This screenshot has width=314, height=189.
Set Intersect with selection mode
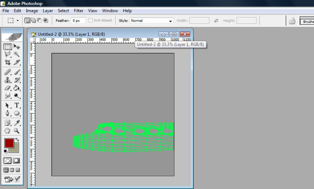(46, 20)
